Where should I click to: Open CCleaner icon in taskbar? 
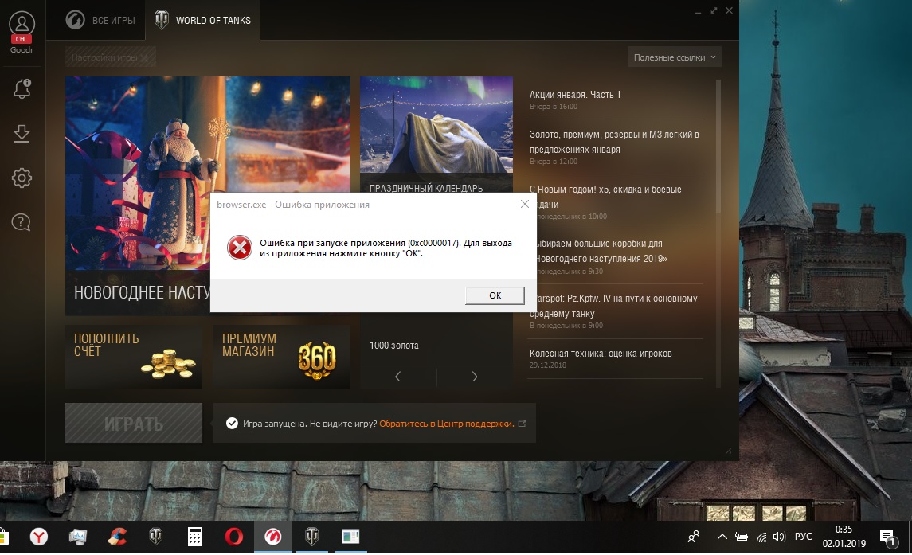tap(117, 537)
